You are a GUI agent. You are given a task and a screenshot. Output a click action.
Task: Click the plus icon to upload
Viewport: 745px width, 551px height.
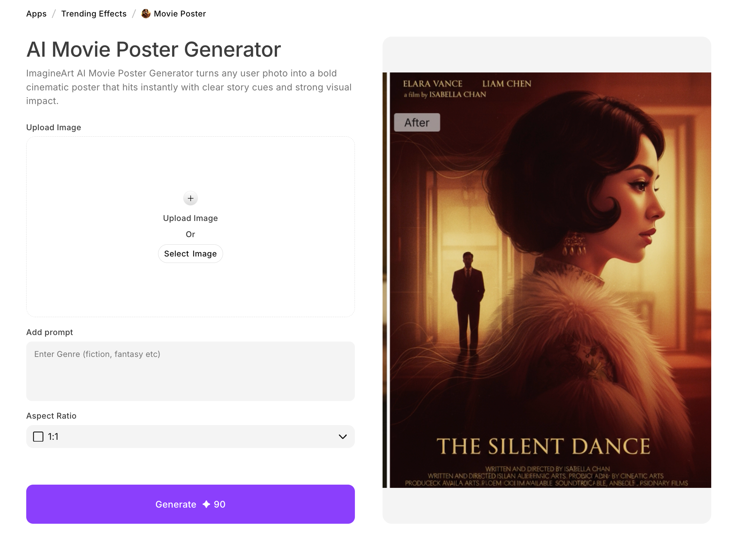tap(190, 198)
